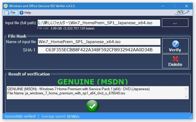This screenshot has width=196, height=122.
Task: Click the 'Average speed: 58 MB/s' status text
Action: click(61, 116)
